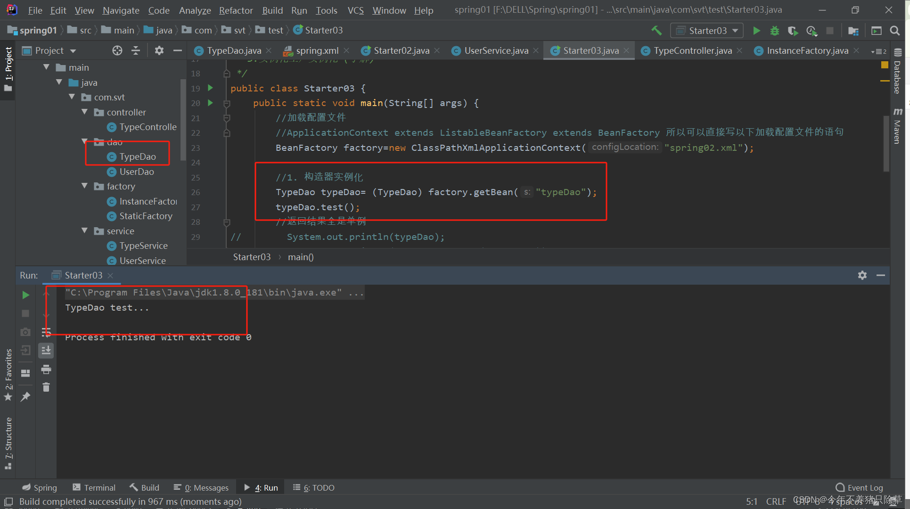Click the Stop process icon in toolbar
Image resolution: width=910 pixels, height=509 pixels.
(x=830, y=31)
